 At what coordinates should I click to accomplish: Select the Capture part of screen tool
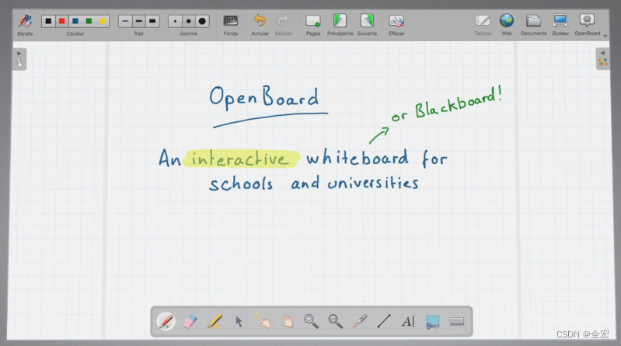432,322
